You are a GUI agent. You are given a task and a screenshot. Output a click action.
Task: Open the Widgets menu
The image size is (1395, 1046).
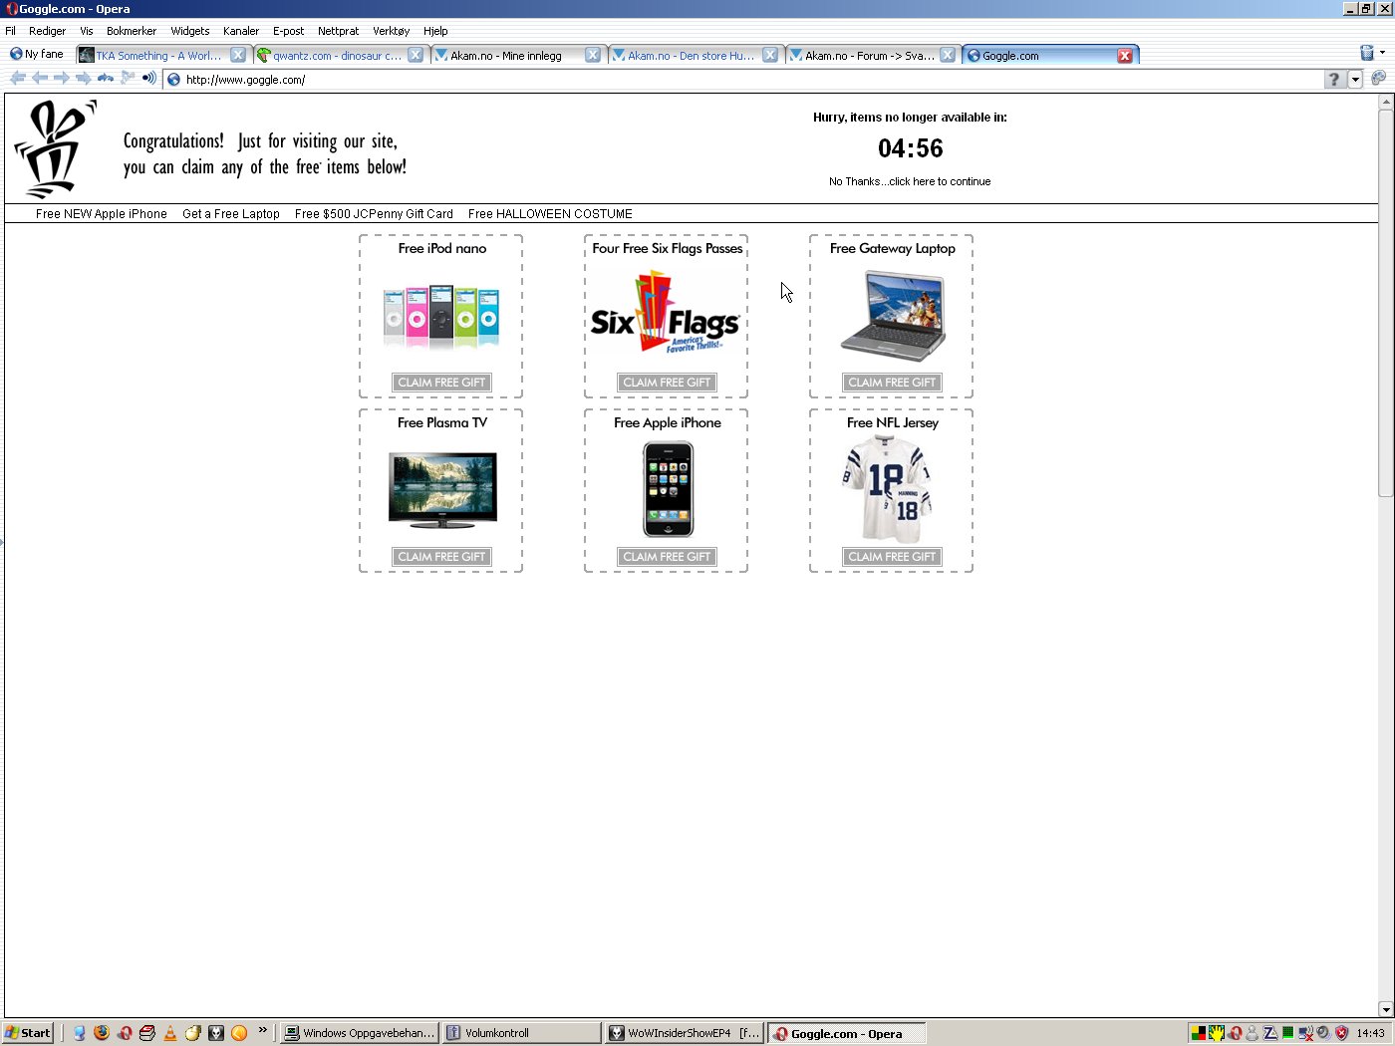[190, 31]
